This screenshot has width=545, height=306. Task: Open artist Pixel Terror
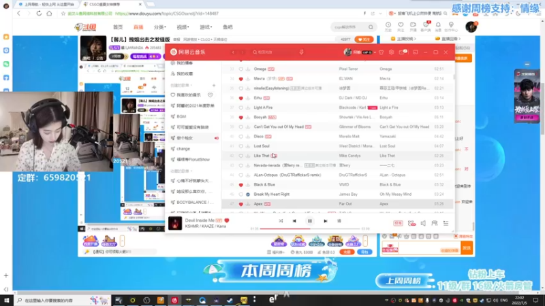(x=348, y=69)
